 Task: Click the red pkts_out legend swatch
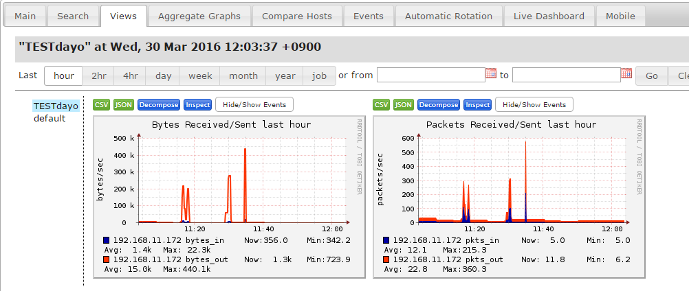[x=386, y=259]
